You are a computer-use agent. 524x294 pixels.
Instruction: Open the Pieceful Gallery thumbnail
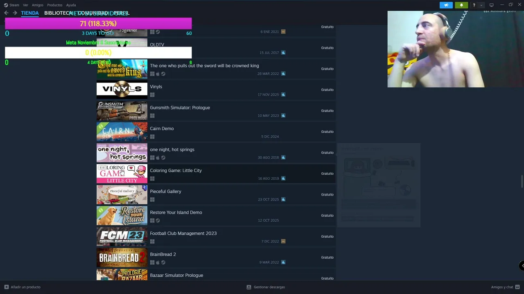pyautogui.click(x=122, y=194)
